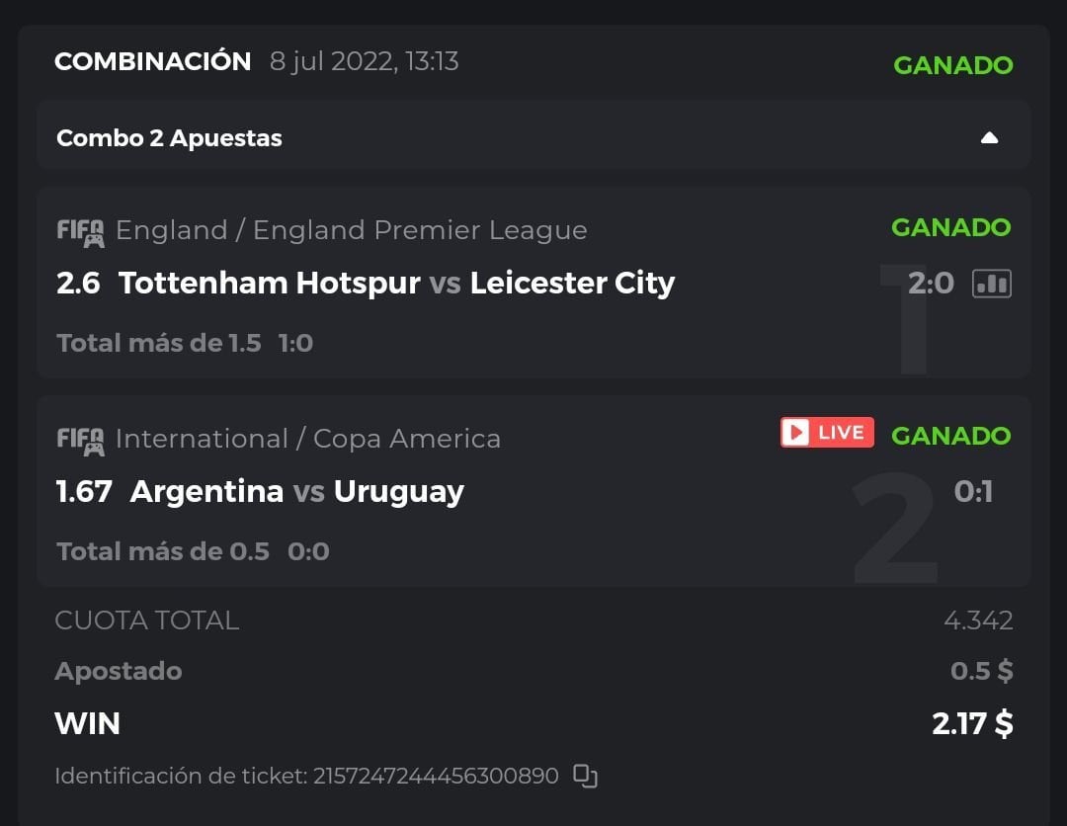Select England / England Premier League label
The image size is (1067, 826).
point(351,230)
